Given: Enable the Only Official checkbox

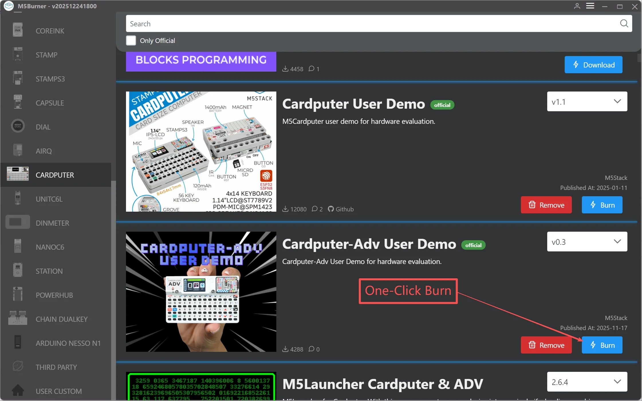Looking at the screenshot, I should coord(131,41).
